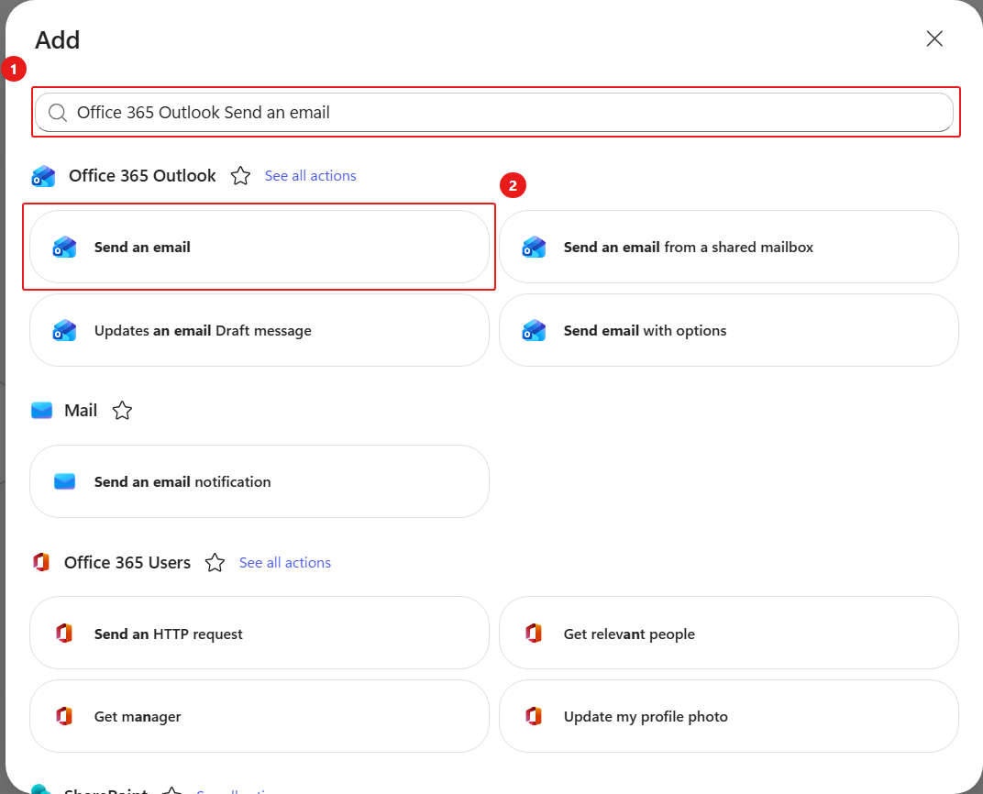The width and height of the screenshot is (983, 794).
Task: Open See all actions for Office 365 Users
Action: 285,563
